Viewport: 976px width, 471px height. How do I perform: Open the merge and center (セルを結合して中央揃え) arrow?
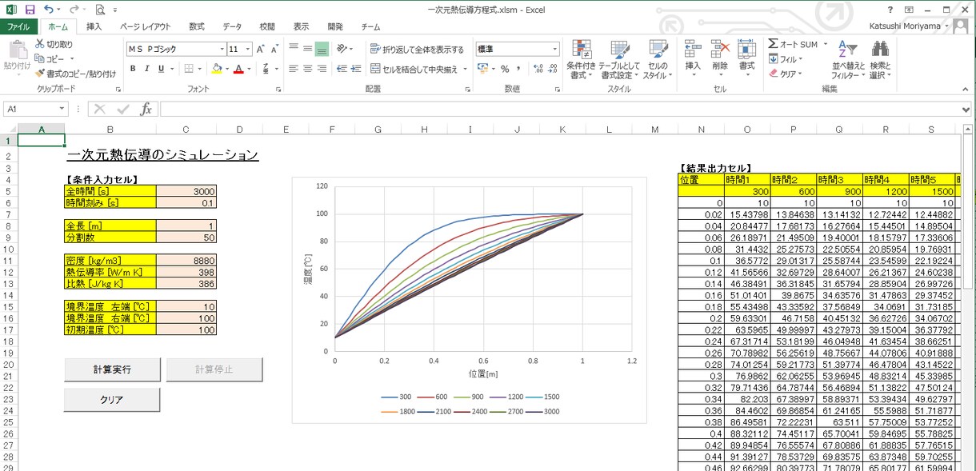pyautogui.click(x=466, y=69)
